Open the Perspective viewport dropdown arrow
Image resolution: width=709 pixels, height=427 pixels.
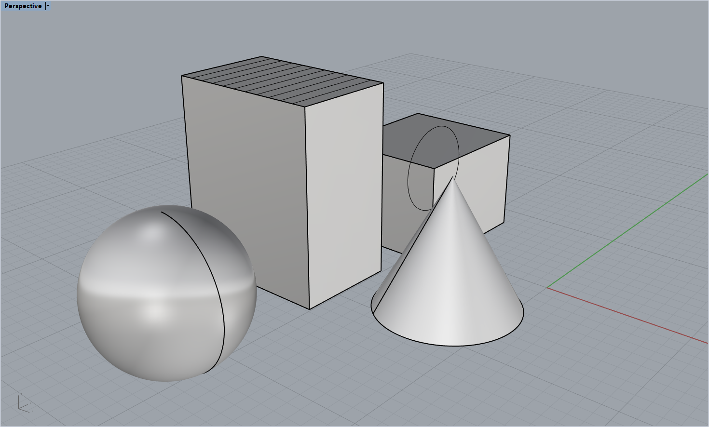[48, 6]
